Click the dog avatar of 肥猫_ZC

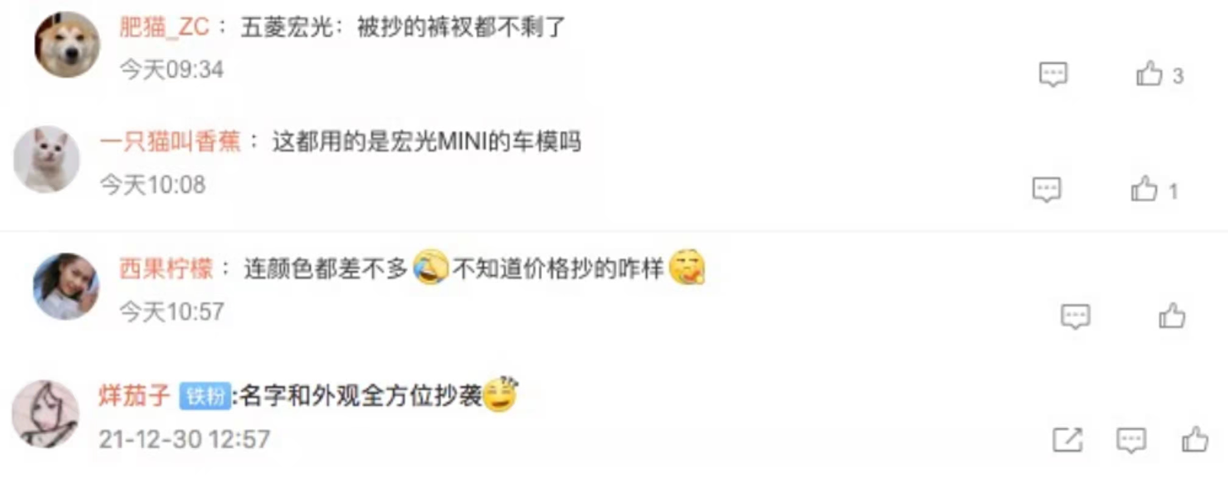(67, 45)
